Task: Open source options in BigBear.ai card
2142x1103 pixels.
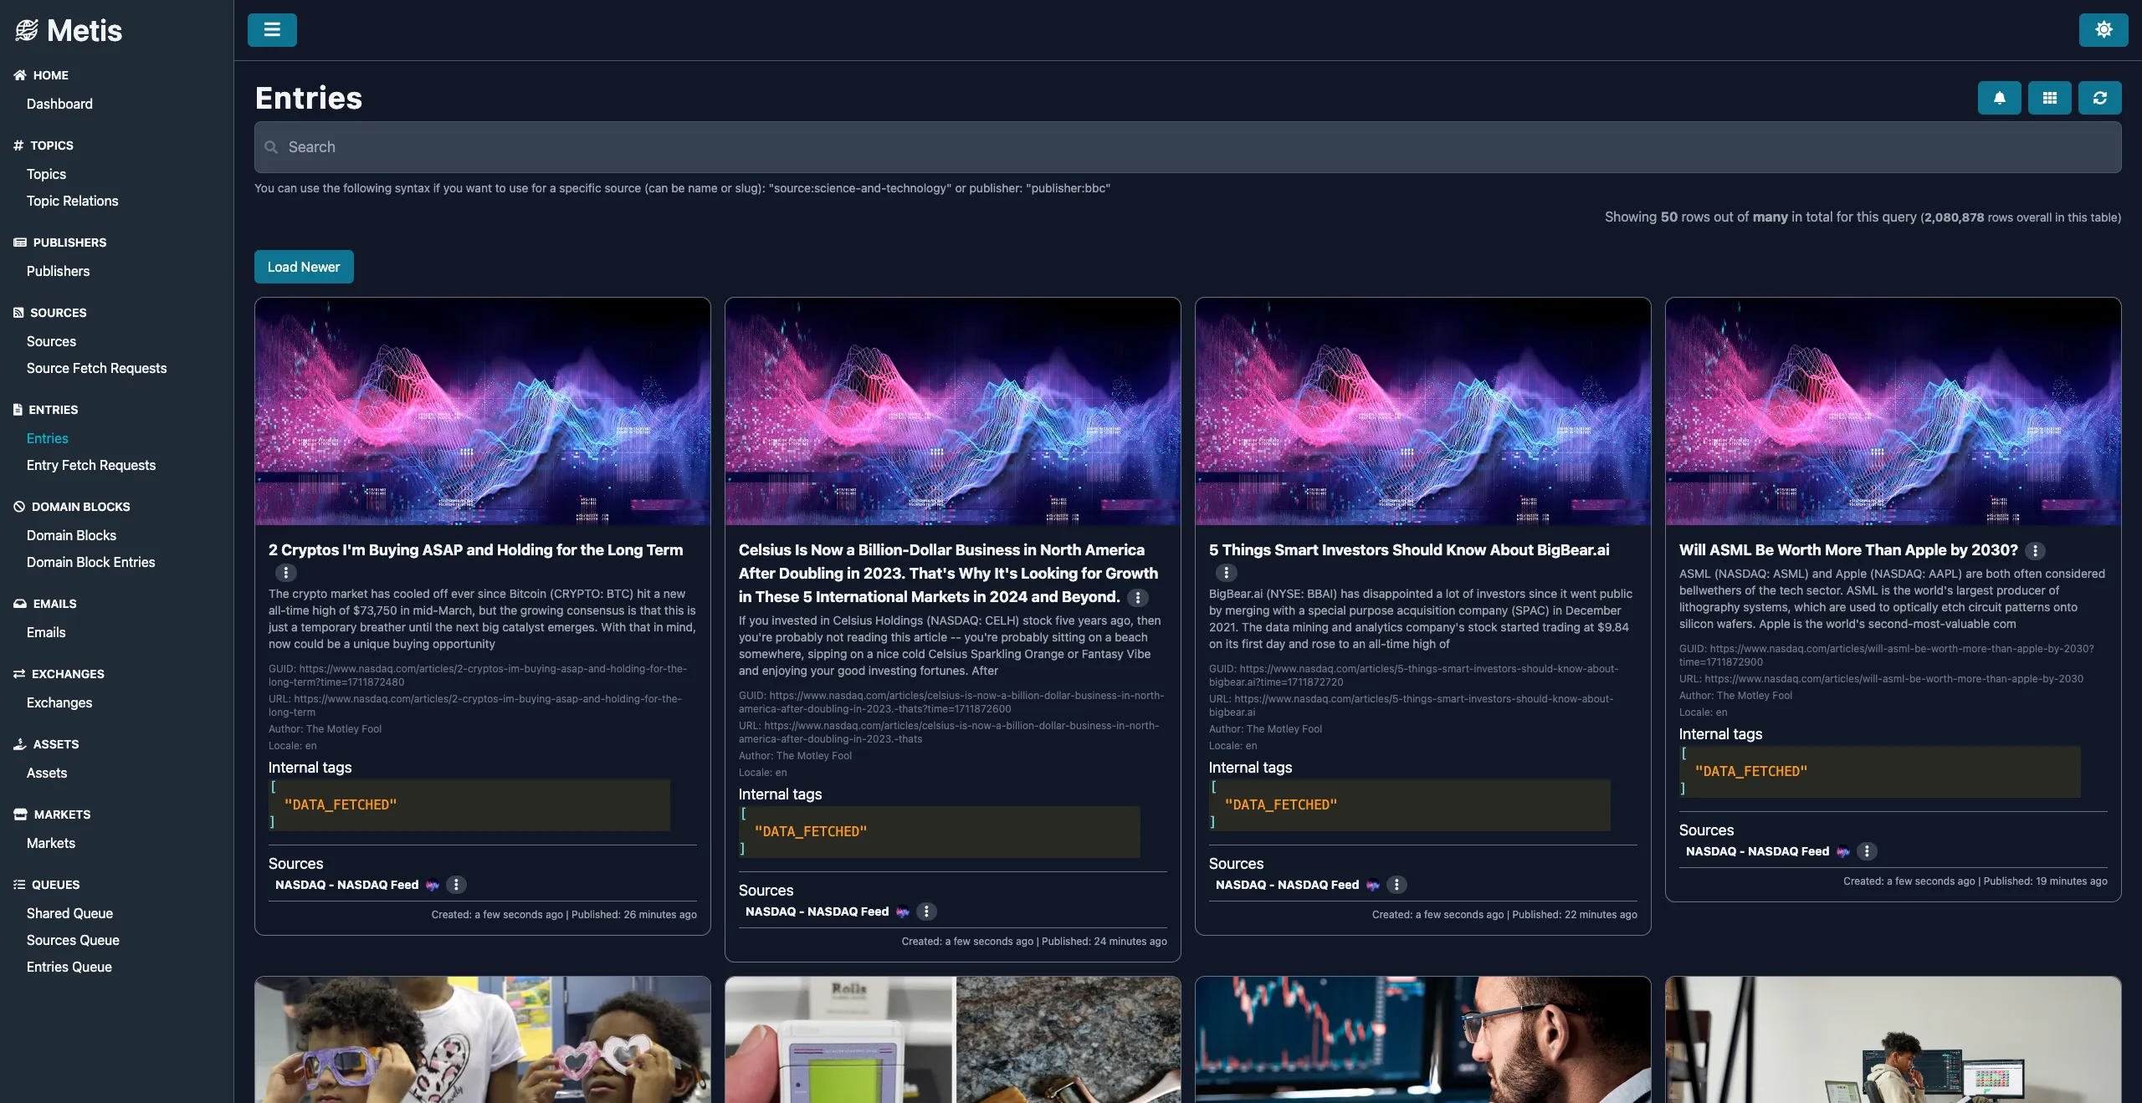Action: coord(1396,885)
